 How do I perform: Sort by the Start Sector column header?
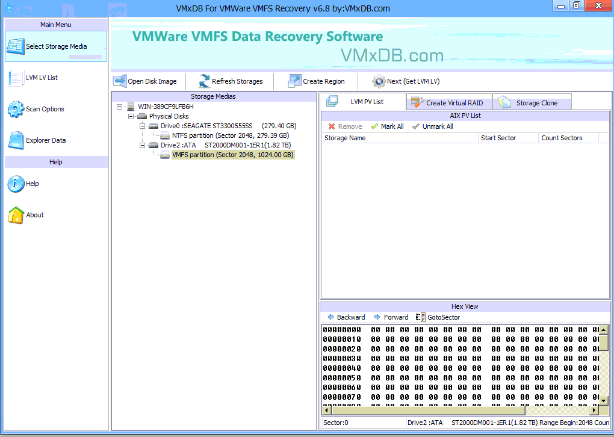[508, 138]
